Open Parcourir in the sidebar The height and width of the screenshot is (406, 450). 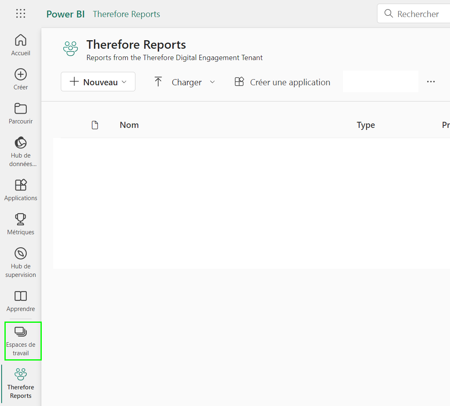pos(20,112)
